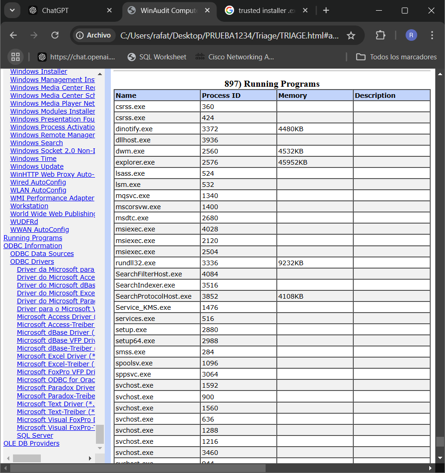
Task: Click the sidebar horizontal scroll right arrow
Action: point(90,458)
